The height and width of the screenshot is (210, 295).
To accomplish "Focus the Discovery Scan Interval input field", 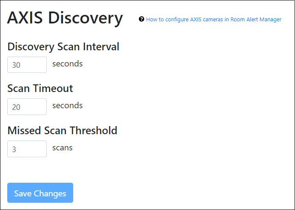I will click(27, 65).
